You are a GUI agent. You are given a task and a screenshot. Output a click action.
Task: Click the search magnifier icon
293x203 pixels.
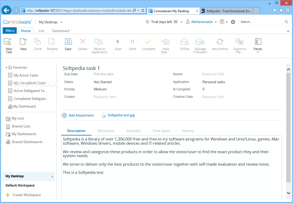[286, 22]
